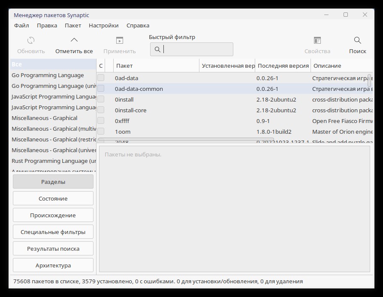Tick the checkbox beside 1oom
This screenshot has height=297, width=383.
click(x=101, y=132)
